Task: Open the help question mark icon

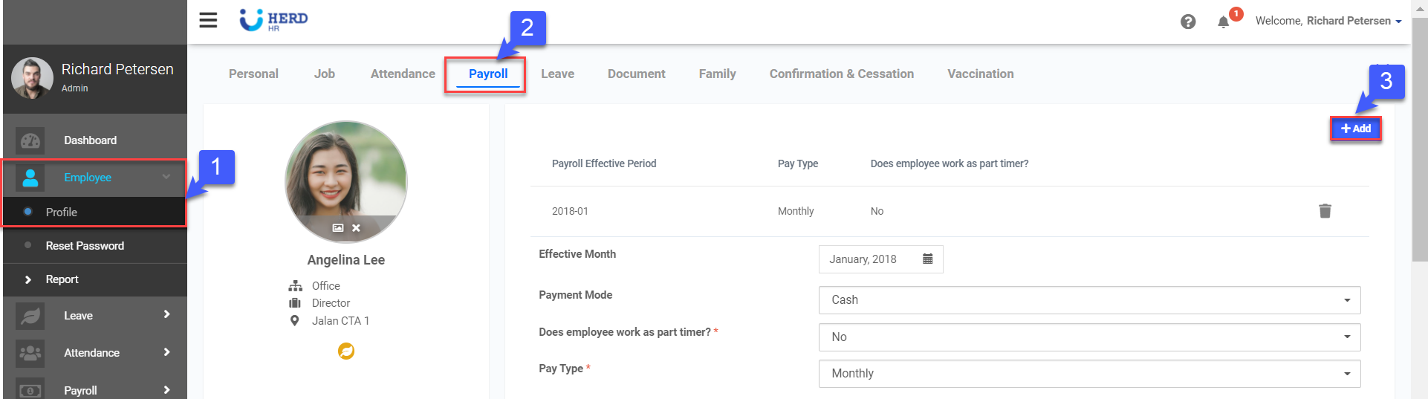Action: pyautogui.click(x=1188, y=22)
